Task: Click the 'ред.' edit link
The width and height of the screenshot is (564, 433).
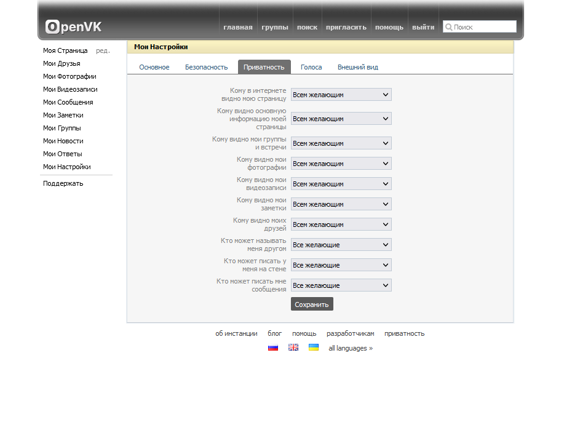Action: pos(103,50)
